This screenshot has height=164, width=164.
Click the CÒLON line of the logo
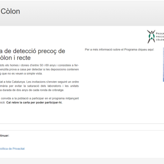(160, 40)
